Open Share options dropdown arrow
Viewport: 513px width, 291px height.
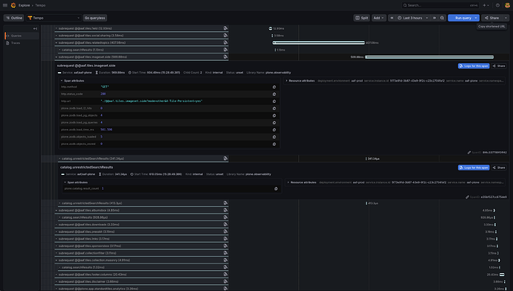point(506,18)
